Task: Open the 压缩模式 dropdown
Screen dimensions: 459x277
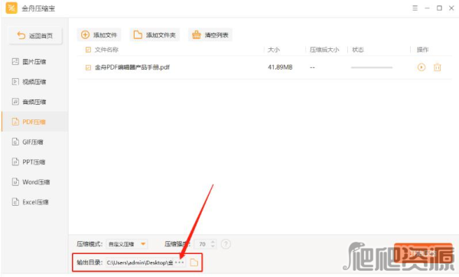Action: (x=127, y=244)
